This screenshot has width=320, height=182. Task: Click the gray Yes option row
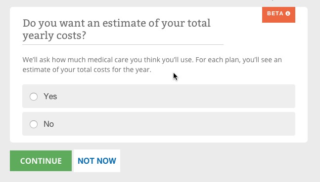[159, 96]
